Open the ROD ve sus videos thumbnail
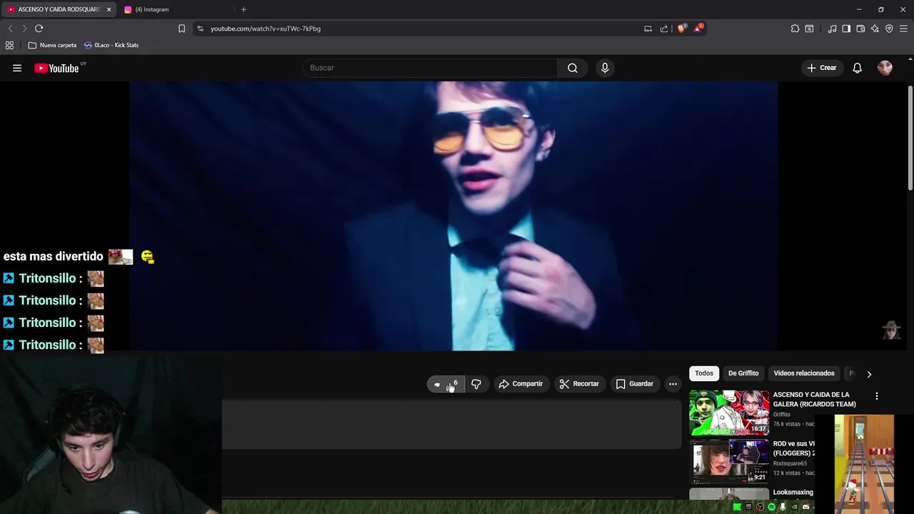Image resolution: width=914 pixels, height=514 pixels. pyautogui.click(x=729, y=462)
